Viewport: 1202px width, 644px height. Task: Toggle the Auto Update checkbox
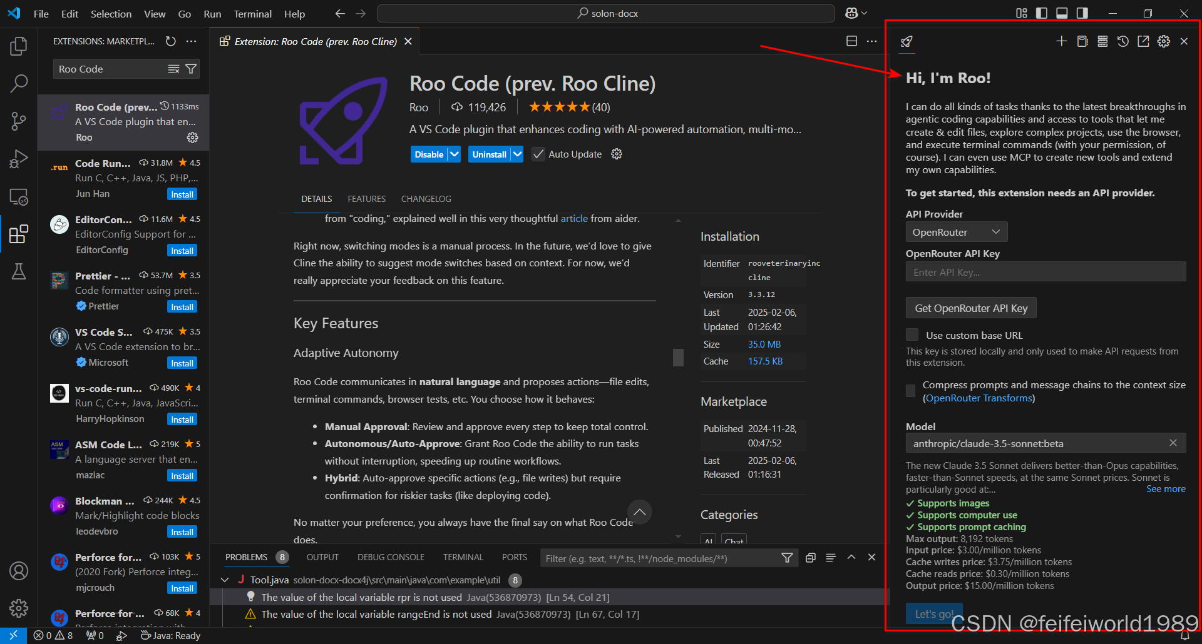[x=538, y=154]
